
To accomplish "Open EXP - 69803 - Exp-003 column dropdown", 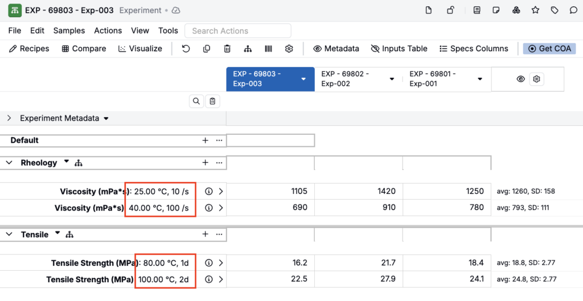I will 303,79.
